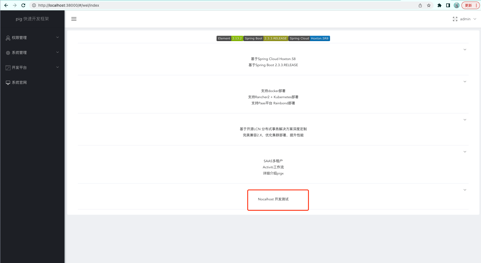This screenshot has height=263, width=481.
Task: Open the 系统管理 menu item
Action: (32, 53)
